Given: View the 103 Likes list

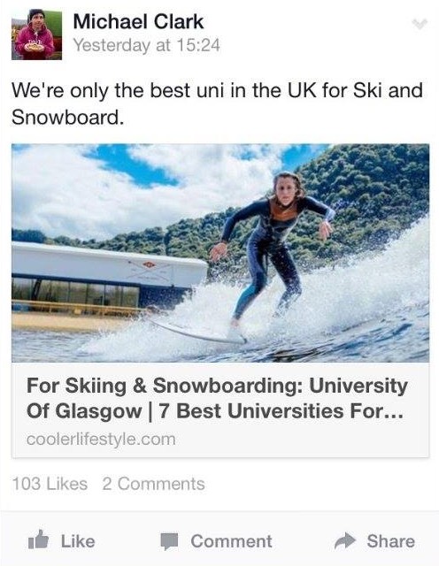Looking at the screenshot, I should point(50,484).
